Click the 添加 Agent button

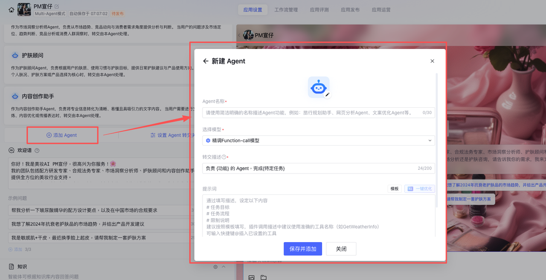coord(62,135)
